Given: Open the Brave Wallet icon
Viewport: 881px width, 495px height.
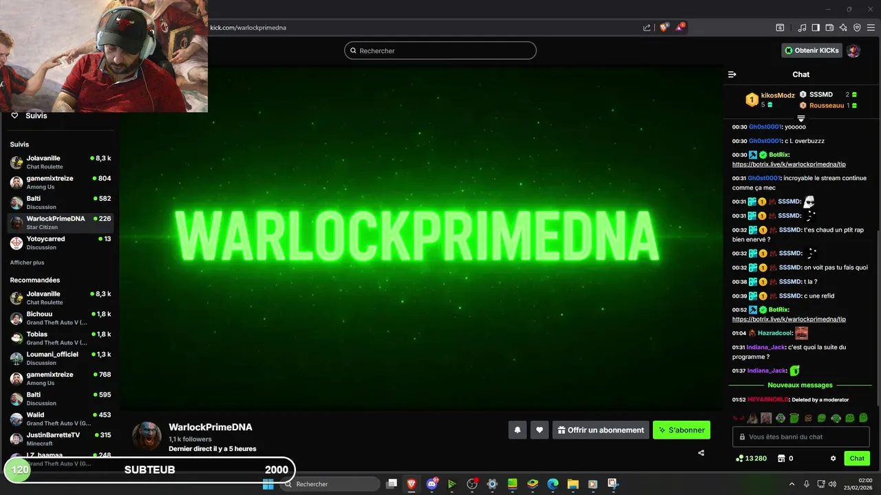Looking at the screenshot, I should click(829, 27).
